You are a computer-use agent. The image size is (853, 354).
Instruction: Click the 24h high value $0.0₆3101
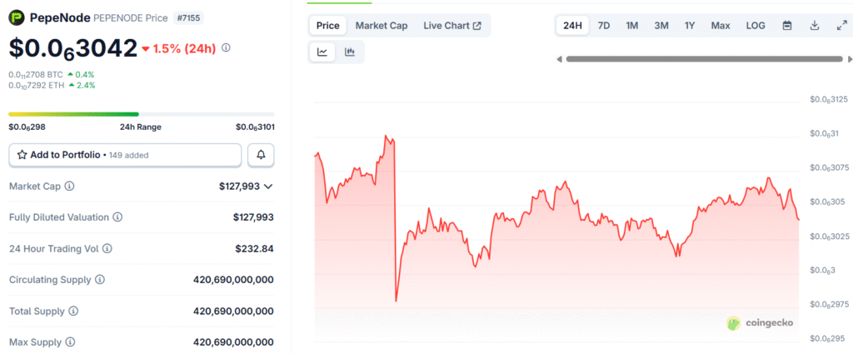coord(255,127)
